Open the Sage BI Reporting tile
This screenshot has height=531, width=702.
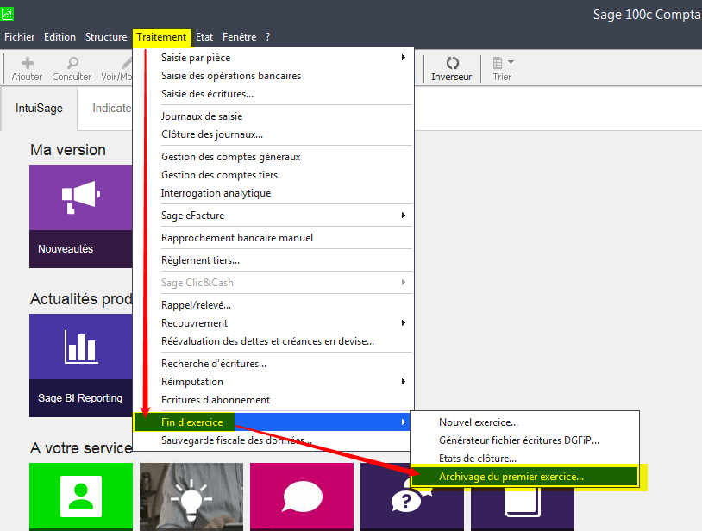[x=80, y=365]
